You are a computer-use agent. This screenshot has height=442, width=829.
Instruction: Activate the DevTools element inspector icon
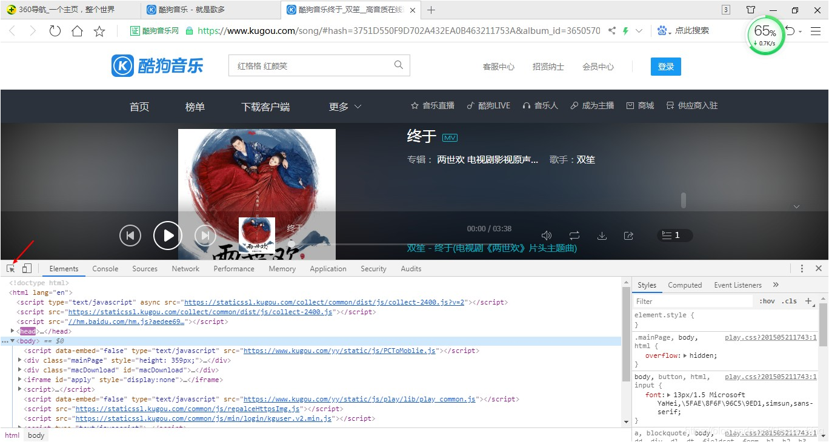coord(10,268)
